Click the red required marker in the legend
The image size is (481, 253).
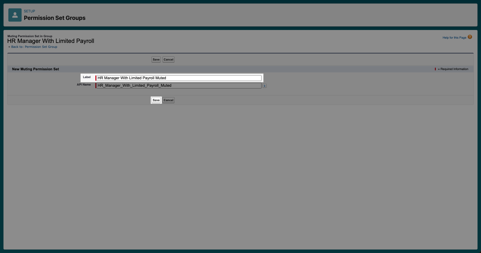(x=435, y=69)
